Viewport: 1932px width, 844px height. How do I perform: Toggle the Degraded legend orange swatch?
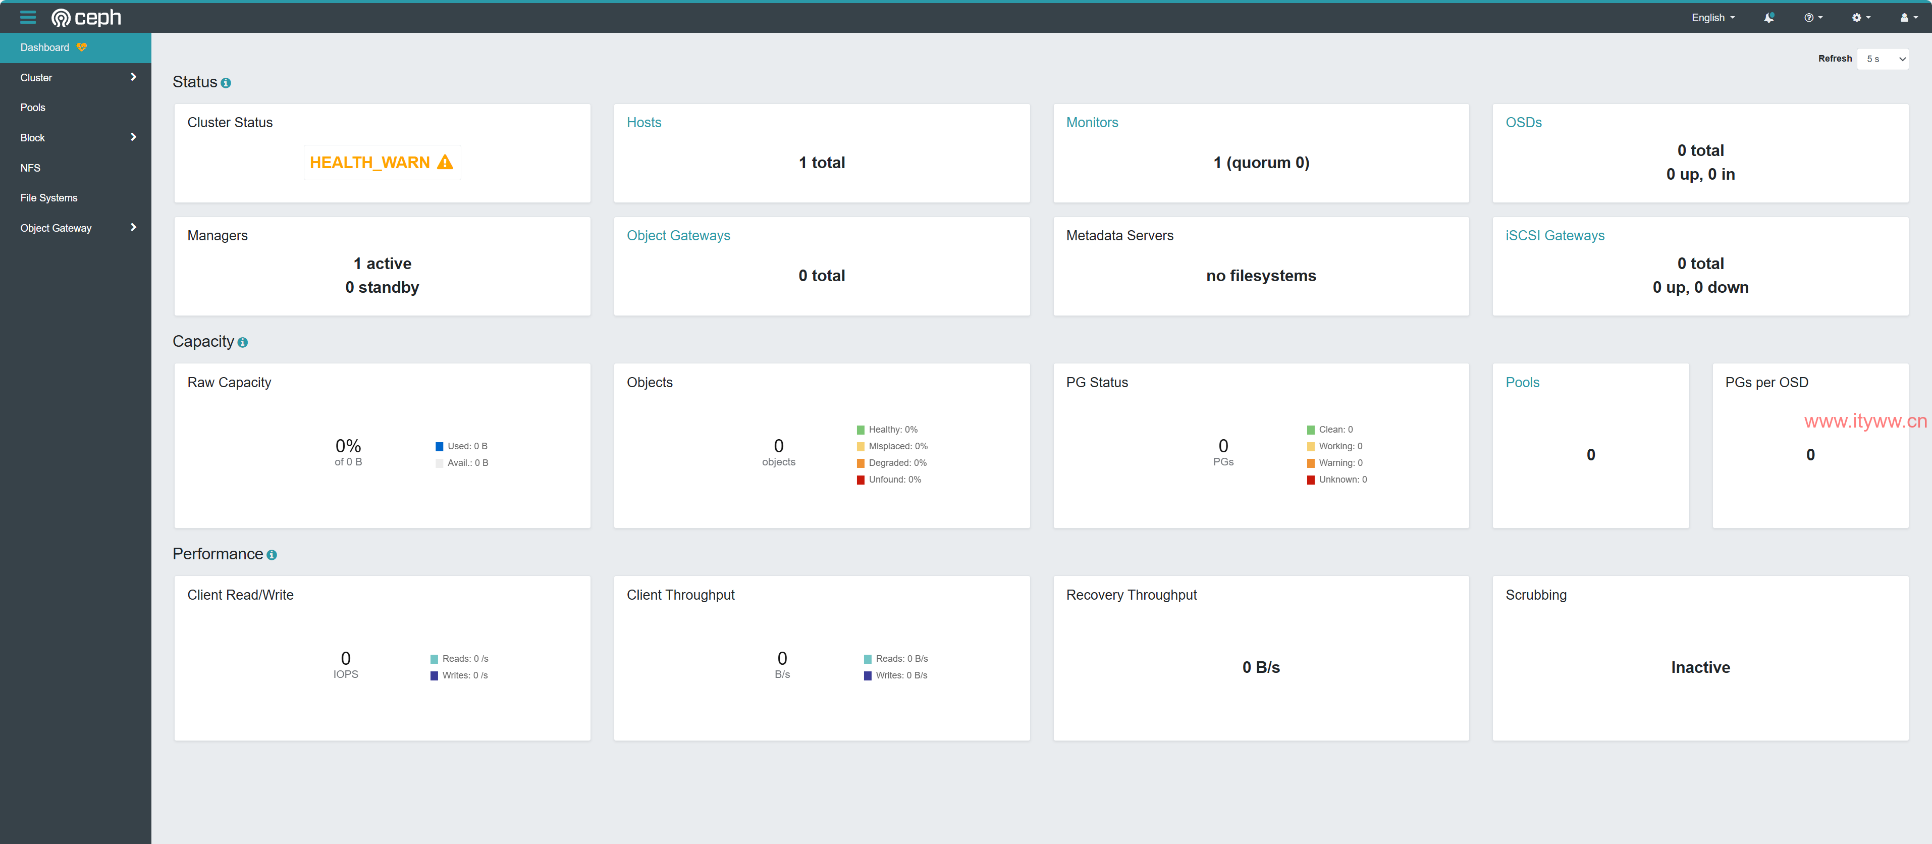[x=860, y=463]
